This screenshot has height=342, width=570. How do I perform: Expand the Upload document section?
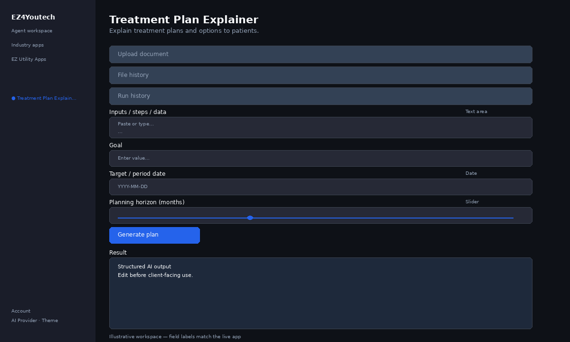[321, 54]
